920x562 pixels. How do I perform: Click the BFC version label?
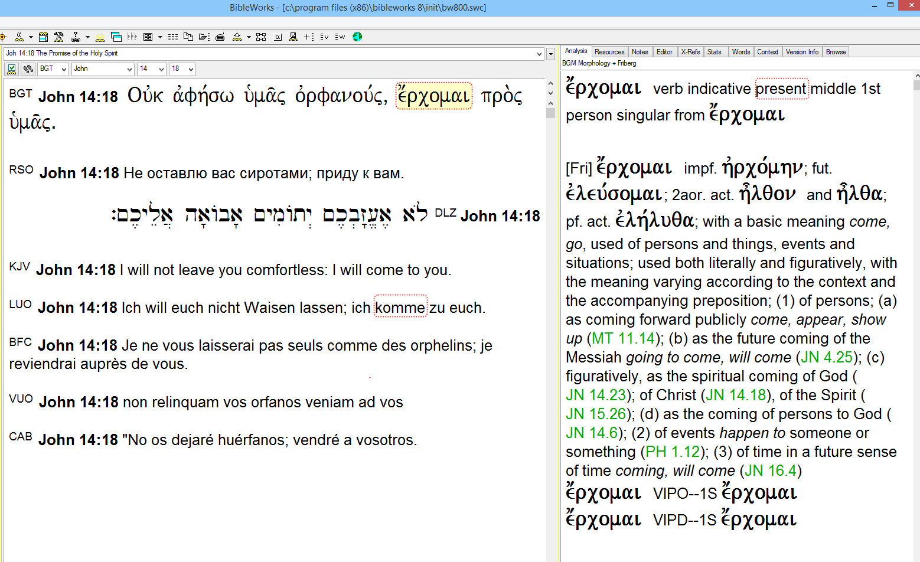click(21, 342)
